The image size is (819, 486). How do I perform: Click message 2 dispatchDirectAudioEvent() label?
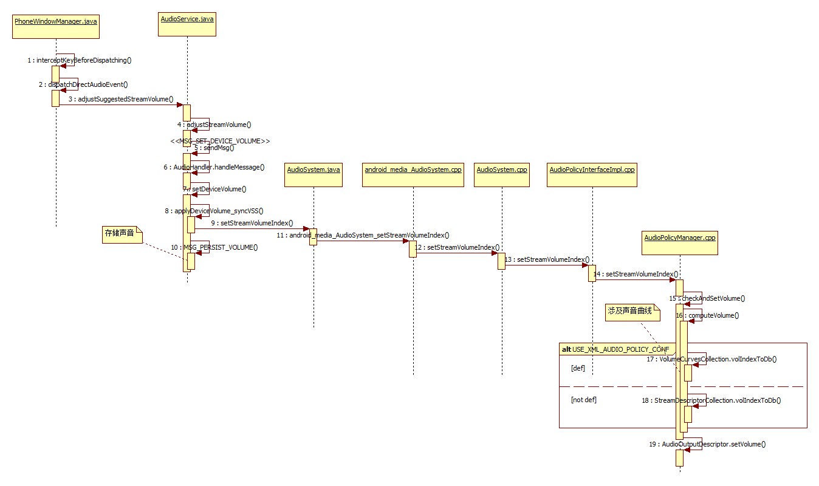pos(83,84)
